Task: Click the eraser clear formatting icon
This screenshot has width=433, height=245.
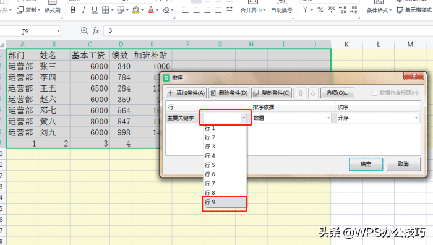Action: [x=166, y=11]
